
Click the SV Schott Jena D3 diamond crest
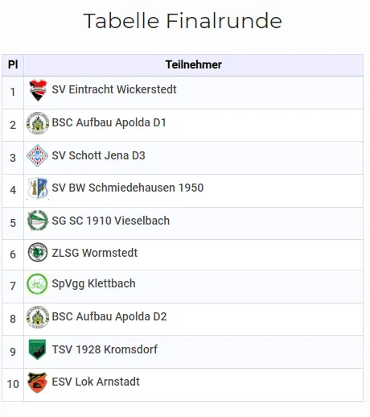click(x=38, y=155)
